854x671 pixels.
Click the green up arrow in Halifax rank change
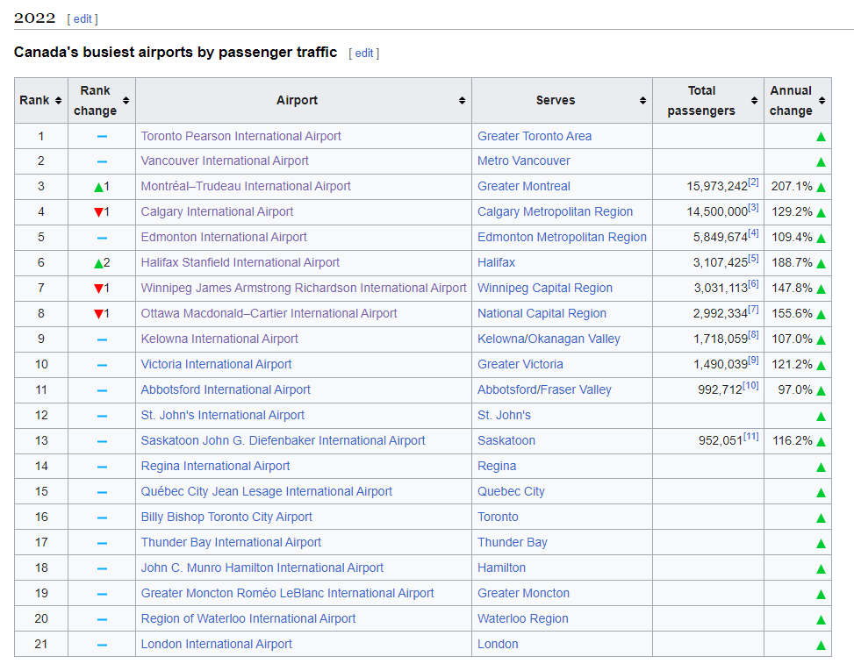point(98,263)
